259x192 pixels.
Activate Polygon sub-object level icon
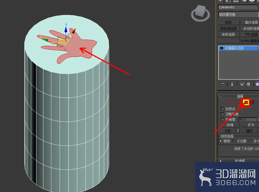[x=246, y=102]
